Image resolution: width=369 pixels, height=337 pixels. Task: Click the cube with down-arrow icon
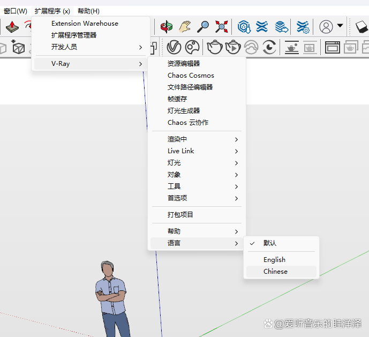18,47
